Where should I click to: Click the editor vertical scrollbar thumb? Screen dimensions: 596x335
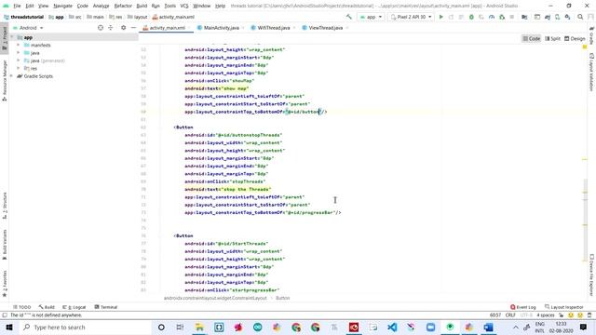[585, 220]
